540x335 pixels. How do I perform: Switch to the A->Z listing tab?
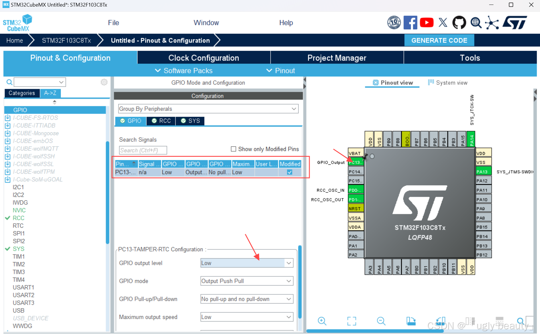coord(50,93)
